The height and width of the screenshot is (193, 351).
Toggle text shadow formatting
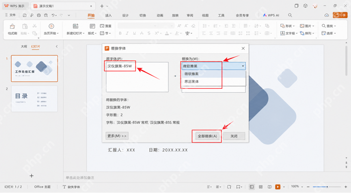pyautogui.click(x=149, y=34)
